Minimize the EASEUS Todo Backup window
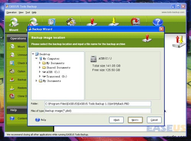Viewport: 191px width, 141px height. [x=173, y=6]
